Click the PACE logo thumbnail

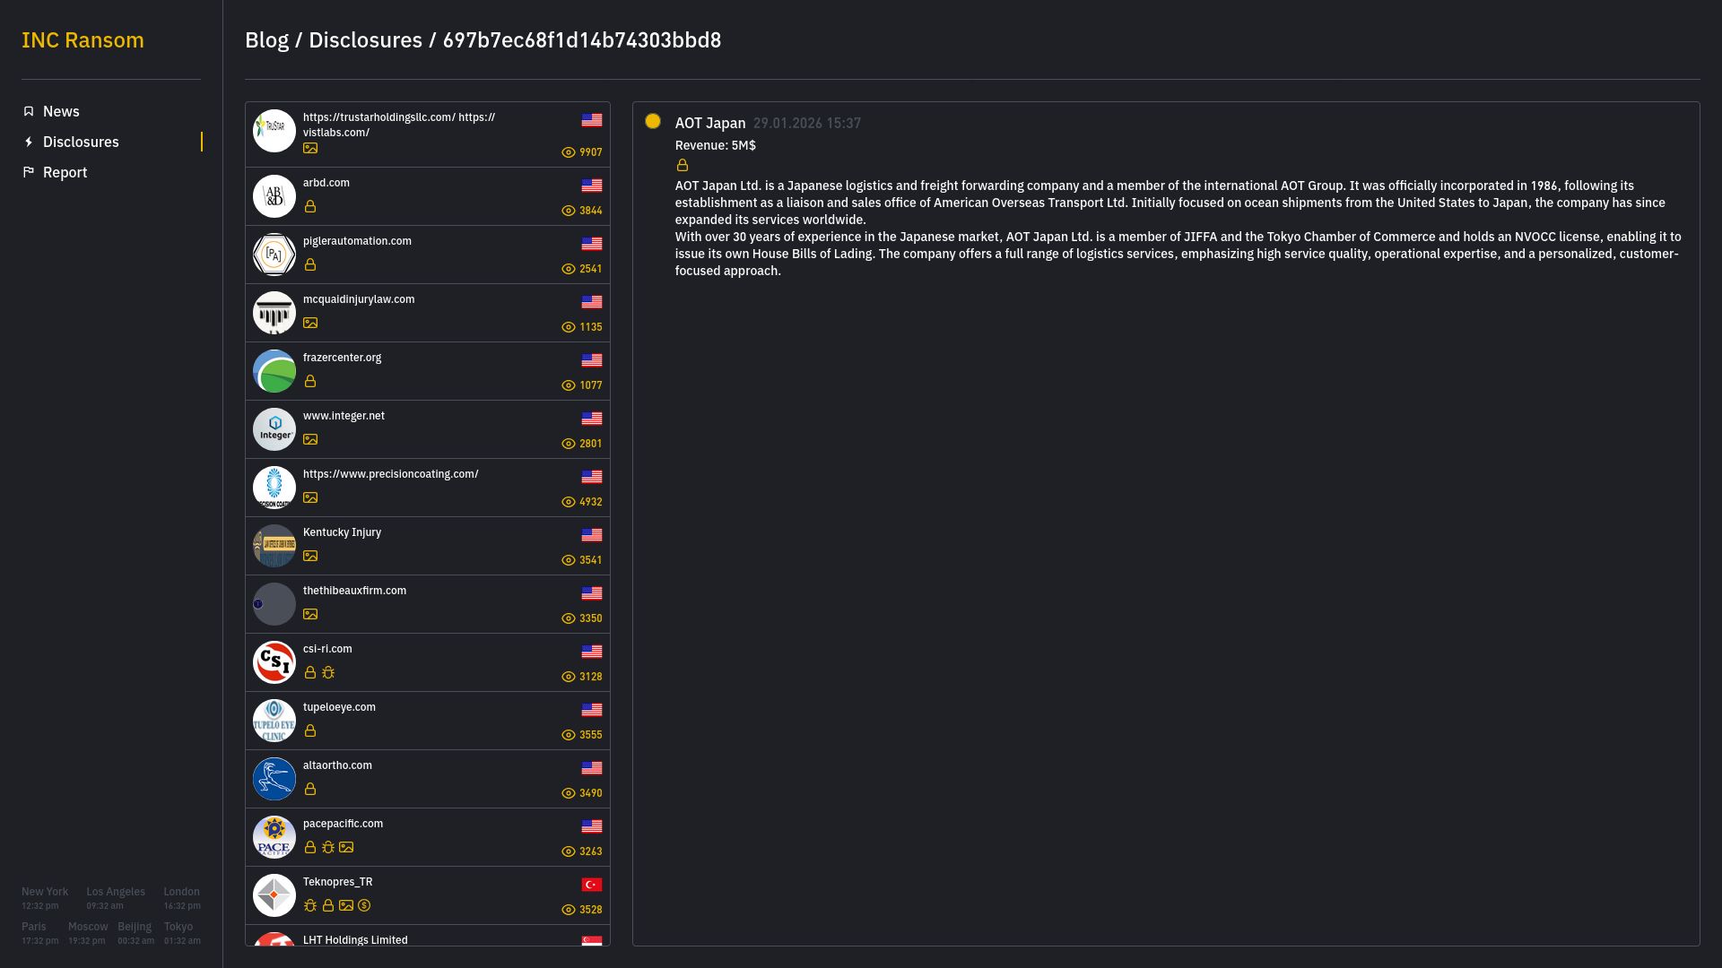coord(274,837)
